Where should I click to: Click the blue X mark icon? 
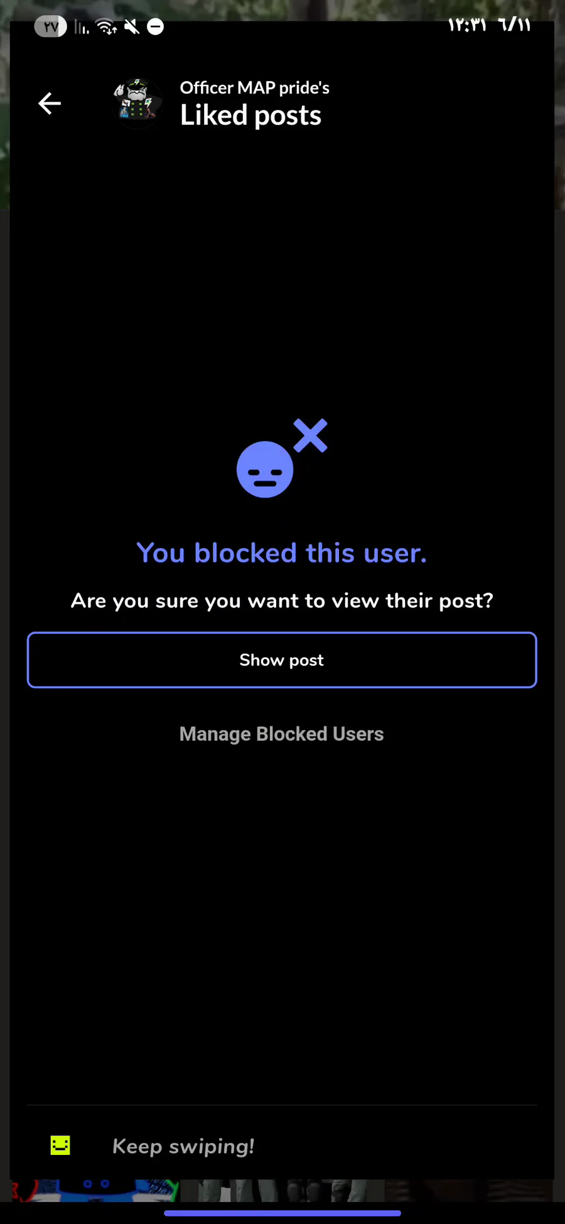pos(310,436)
